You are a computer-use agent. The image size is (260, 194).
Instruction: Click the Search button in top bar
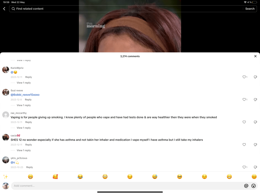pos(250,9)
